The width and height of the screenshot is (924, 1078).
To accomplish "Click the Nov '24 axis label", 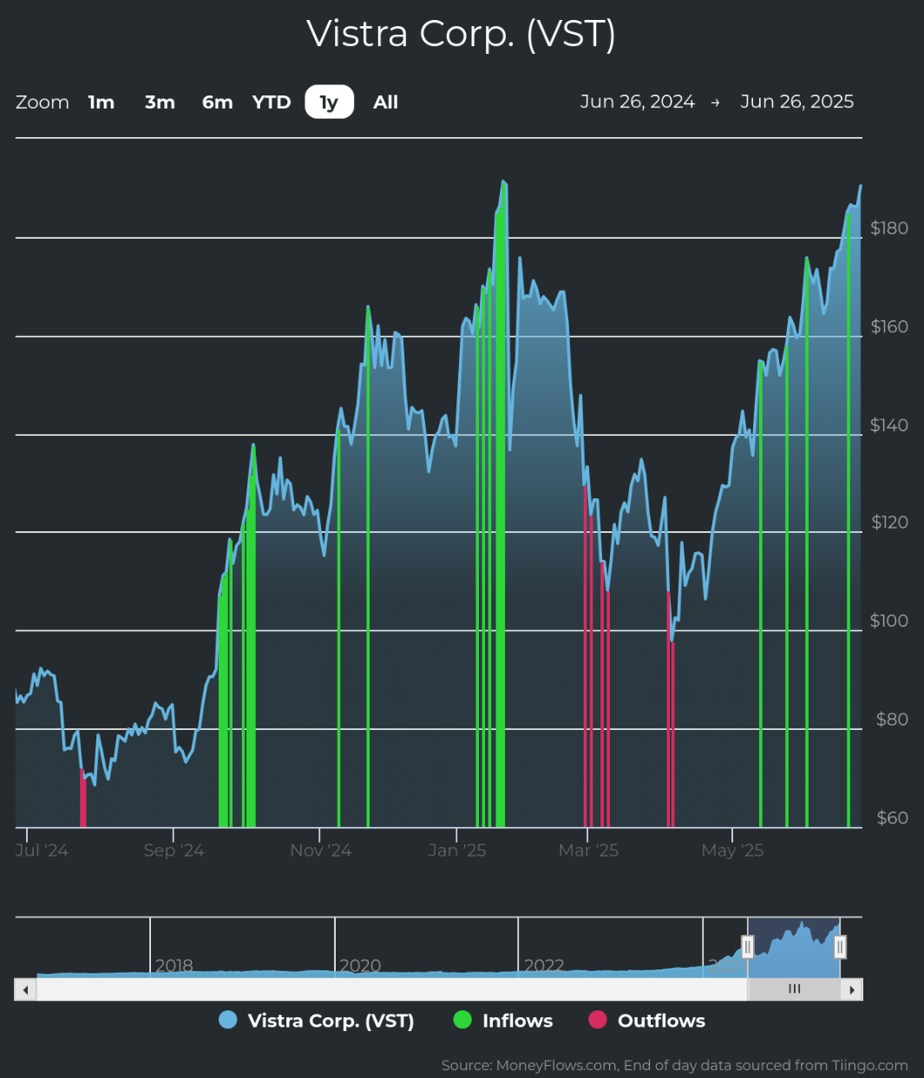I will (x=320, y=851).
